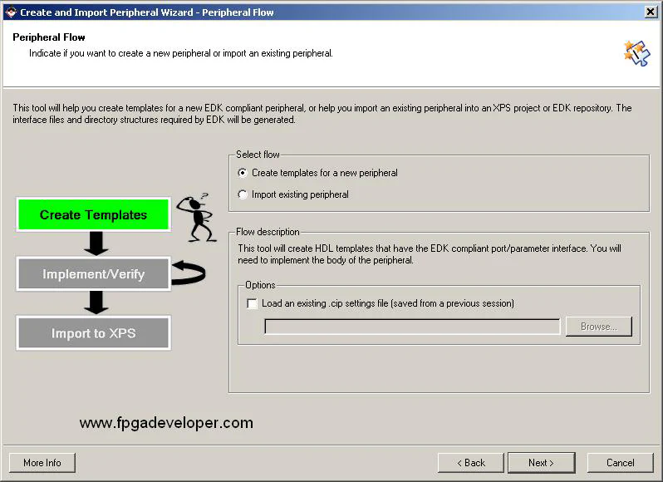Click the curved loop arrow beside Implement/Verify
663x482 pixels.
188,273
